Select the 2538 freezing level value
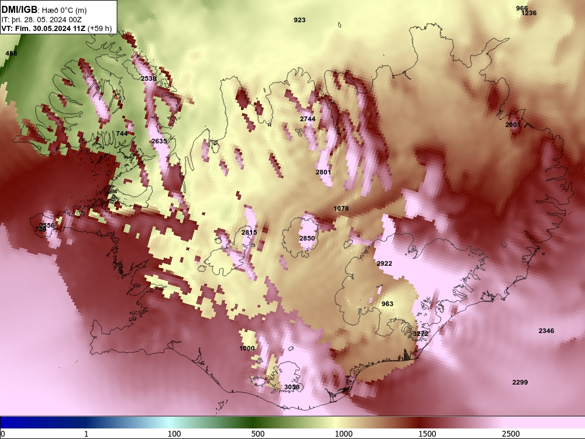The height and width of the screenshot is (439, 585). [x=149, y=78]
